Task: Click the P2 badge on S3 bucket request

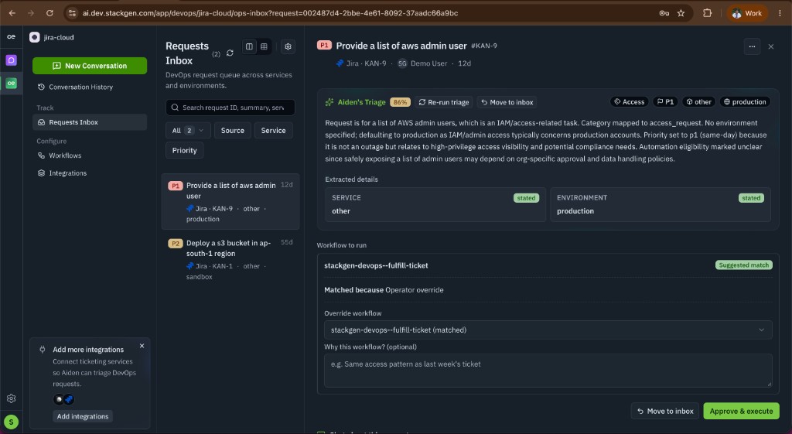Action: click(x=175, y=244)
